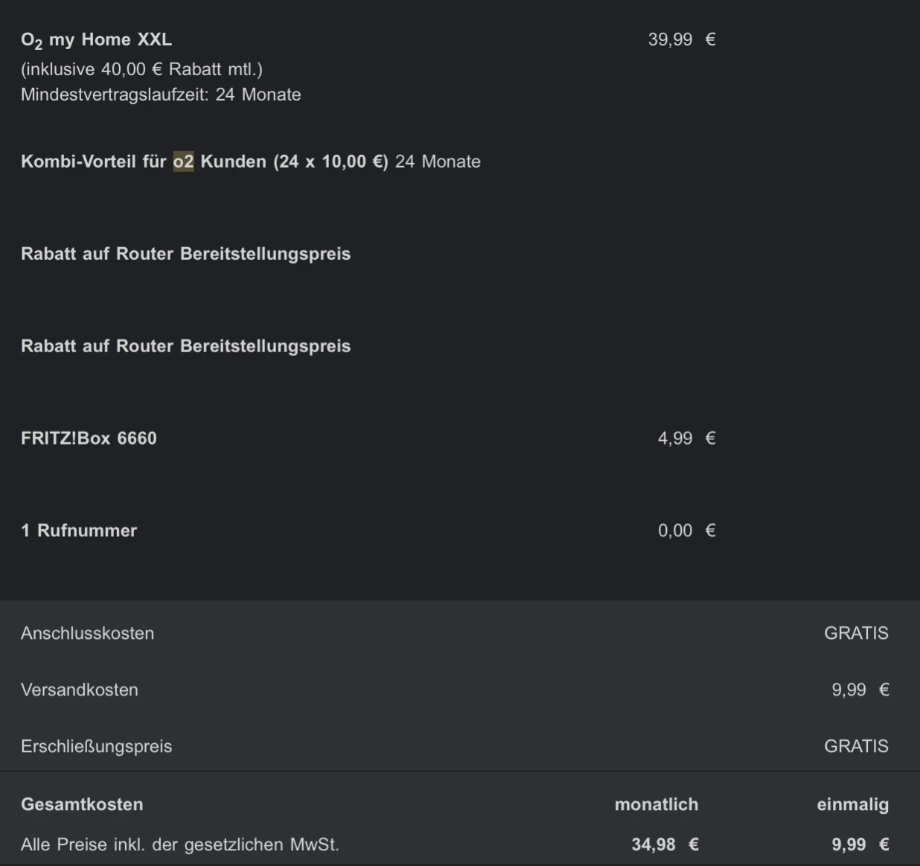This screenshot has height=866, width=920.
Task: Click the Versandkosten label
Action: coord(80,690)
